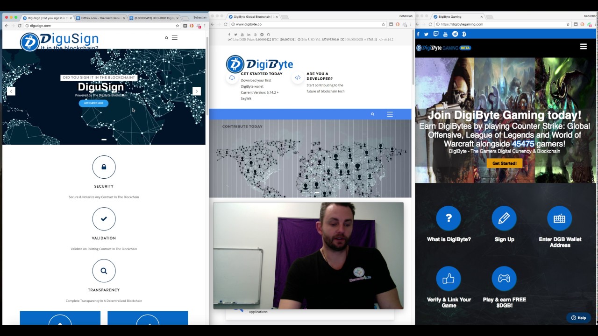Click the Validation checkmark icon

point(104,218)
